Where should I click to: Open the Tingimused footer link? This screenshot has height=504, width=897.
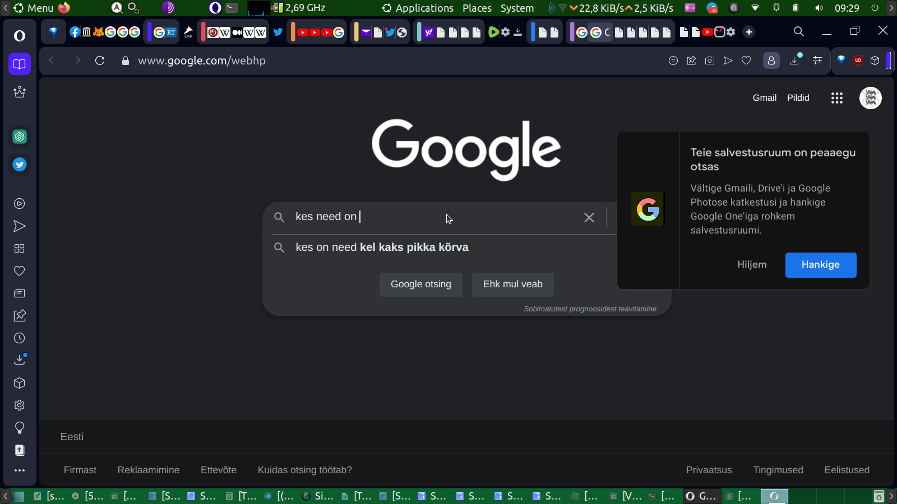[x=778, y=470]
